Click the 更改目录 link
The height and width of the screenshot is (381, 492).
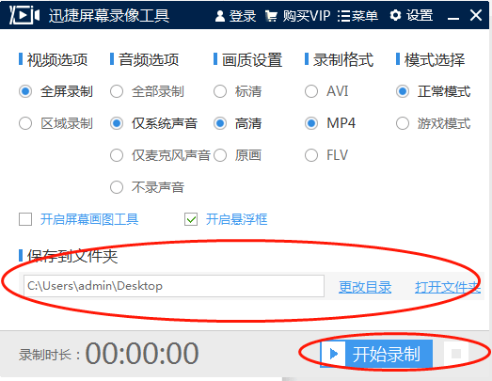pyautogui.click(x=365, y=287)
